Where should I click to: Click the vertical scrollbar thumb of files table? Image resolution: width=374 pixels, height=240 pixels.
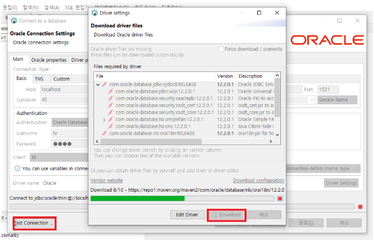[x=277, y=98]
